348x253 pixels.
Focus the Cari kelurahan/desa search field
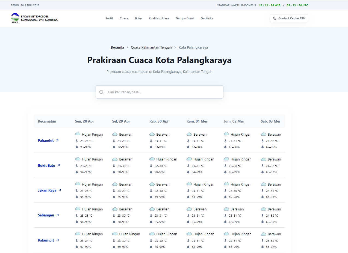tap(164, 92)
